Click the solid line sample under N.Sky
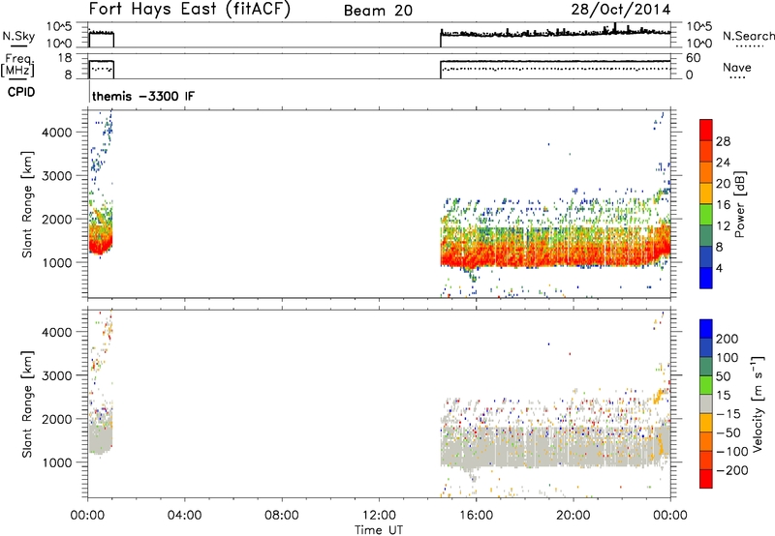 18,46
